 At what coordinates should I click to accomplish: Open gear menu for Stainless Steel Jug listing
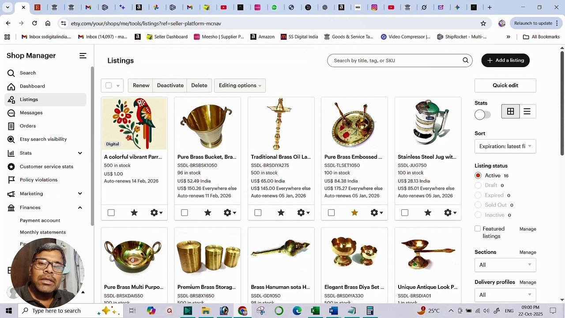coord(450,213)
